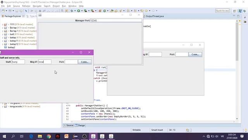Click the Save toolbar icon
Screen dimensions: 248x140
(17, 11)
